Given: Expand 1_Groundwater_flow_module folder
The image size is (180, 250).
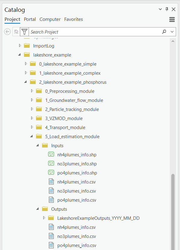Looking at the screenshot, I should tap(32, 100).
